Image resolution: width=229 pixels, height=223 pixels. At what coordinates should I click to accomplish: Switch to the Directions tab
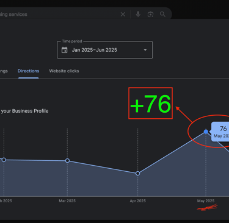click(28, 71)
